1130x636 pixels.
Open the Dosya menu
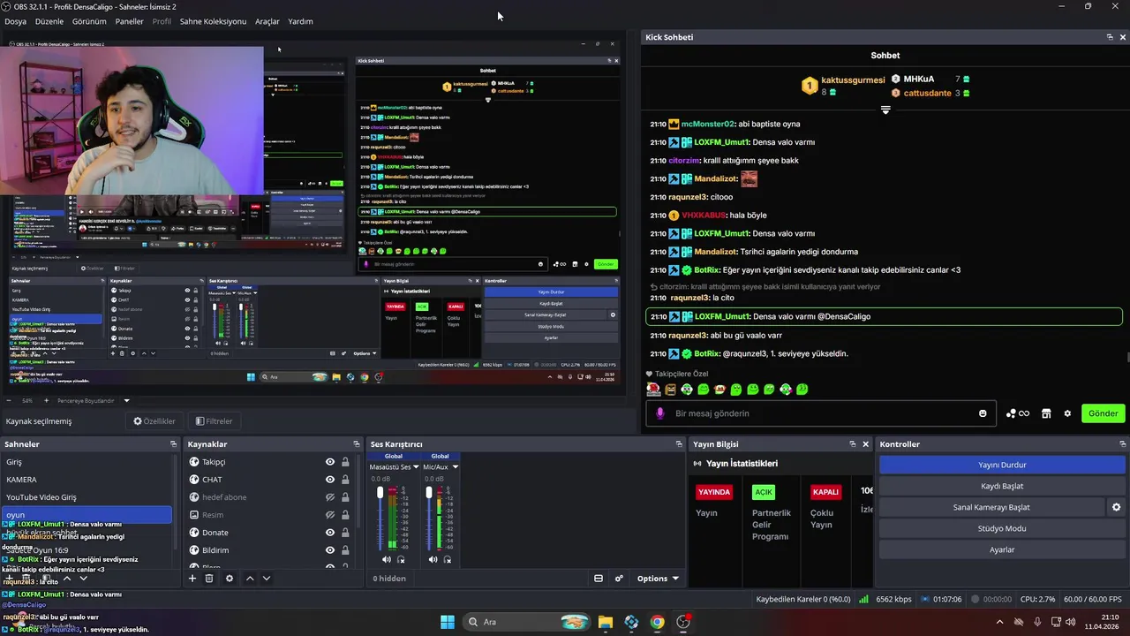click(15, 21)
